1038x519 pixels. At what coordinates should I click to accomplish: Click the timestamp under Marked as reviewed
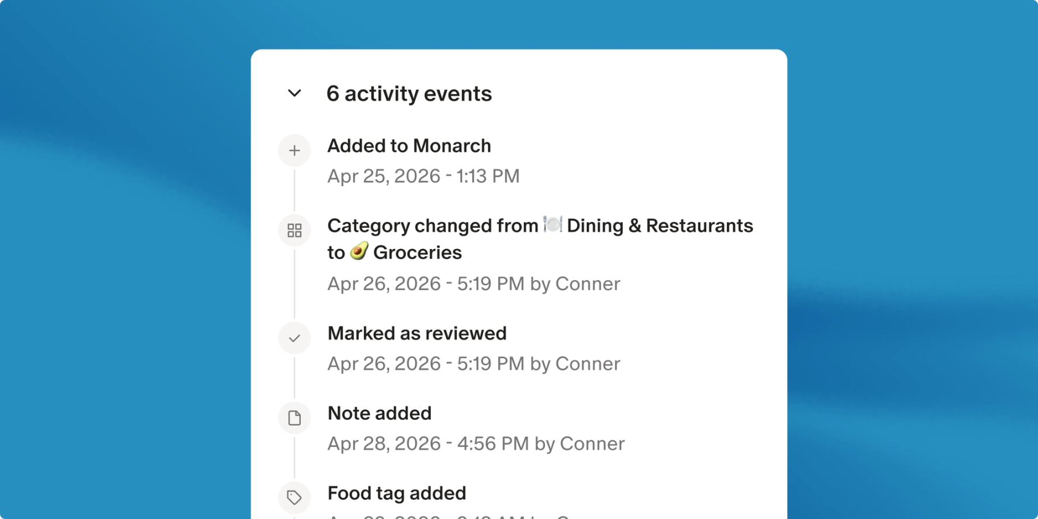tap(473, 364)
